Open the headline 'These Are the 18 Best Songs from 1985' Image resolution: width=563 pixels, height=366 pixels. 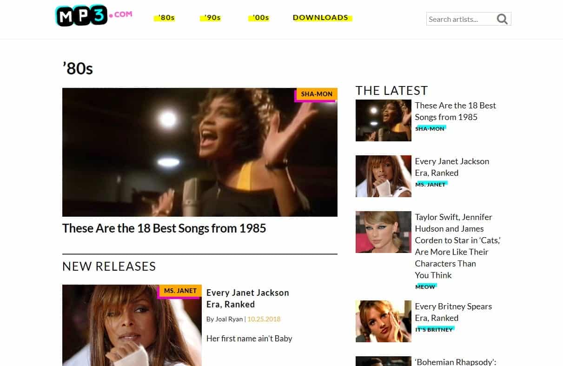(x=164, y=228)
